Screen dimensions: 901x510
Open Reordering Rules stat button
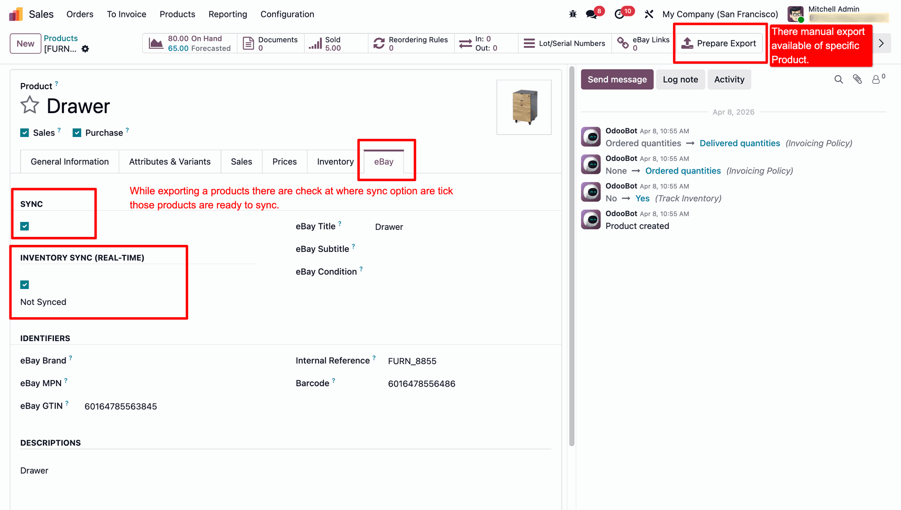411,43
